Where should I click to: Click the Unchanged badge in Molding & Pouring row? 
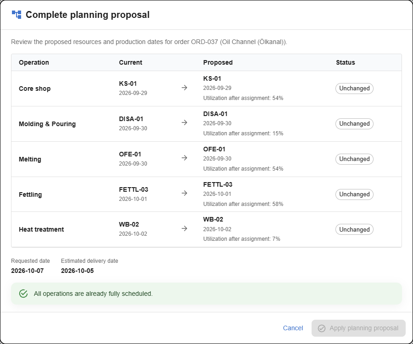point(354,124)
